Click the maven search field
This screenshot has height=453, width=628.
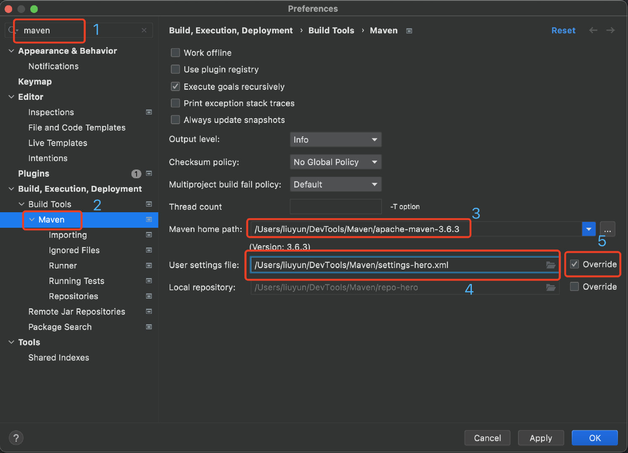pyautogui.click(x=80, y=30)
